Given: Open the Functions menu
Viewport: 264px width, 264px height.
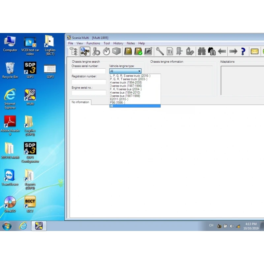Looking at the screenshot, I should point(93,43).
